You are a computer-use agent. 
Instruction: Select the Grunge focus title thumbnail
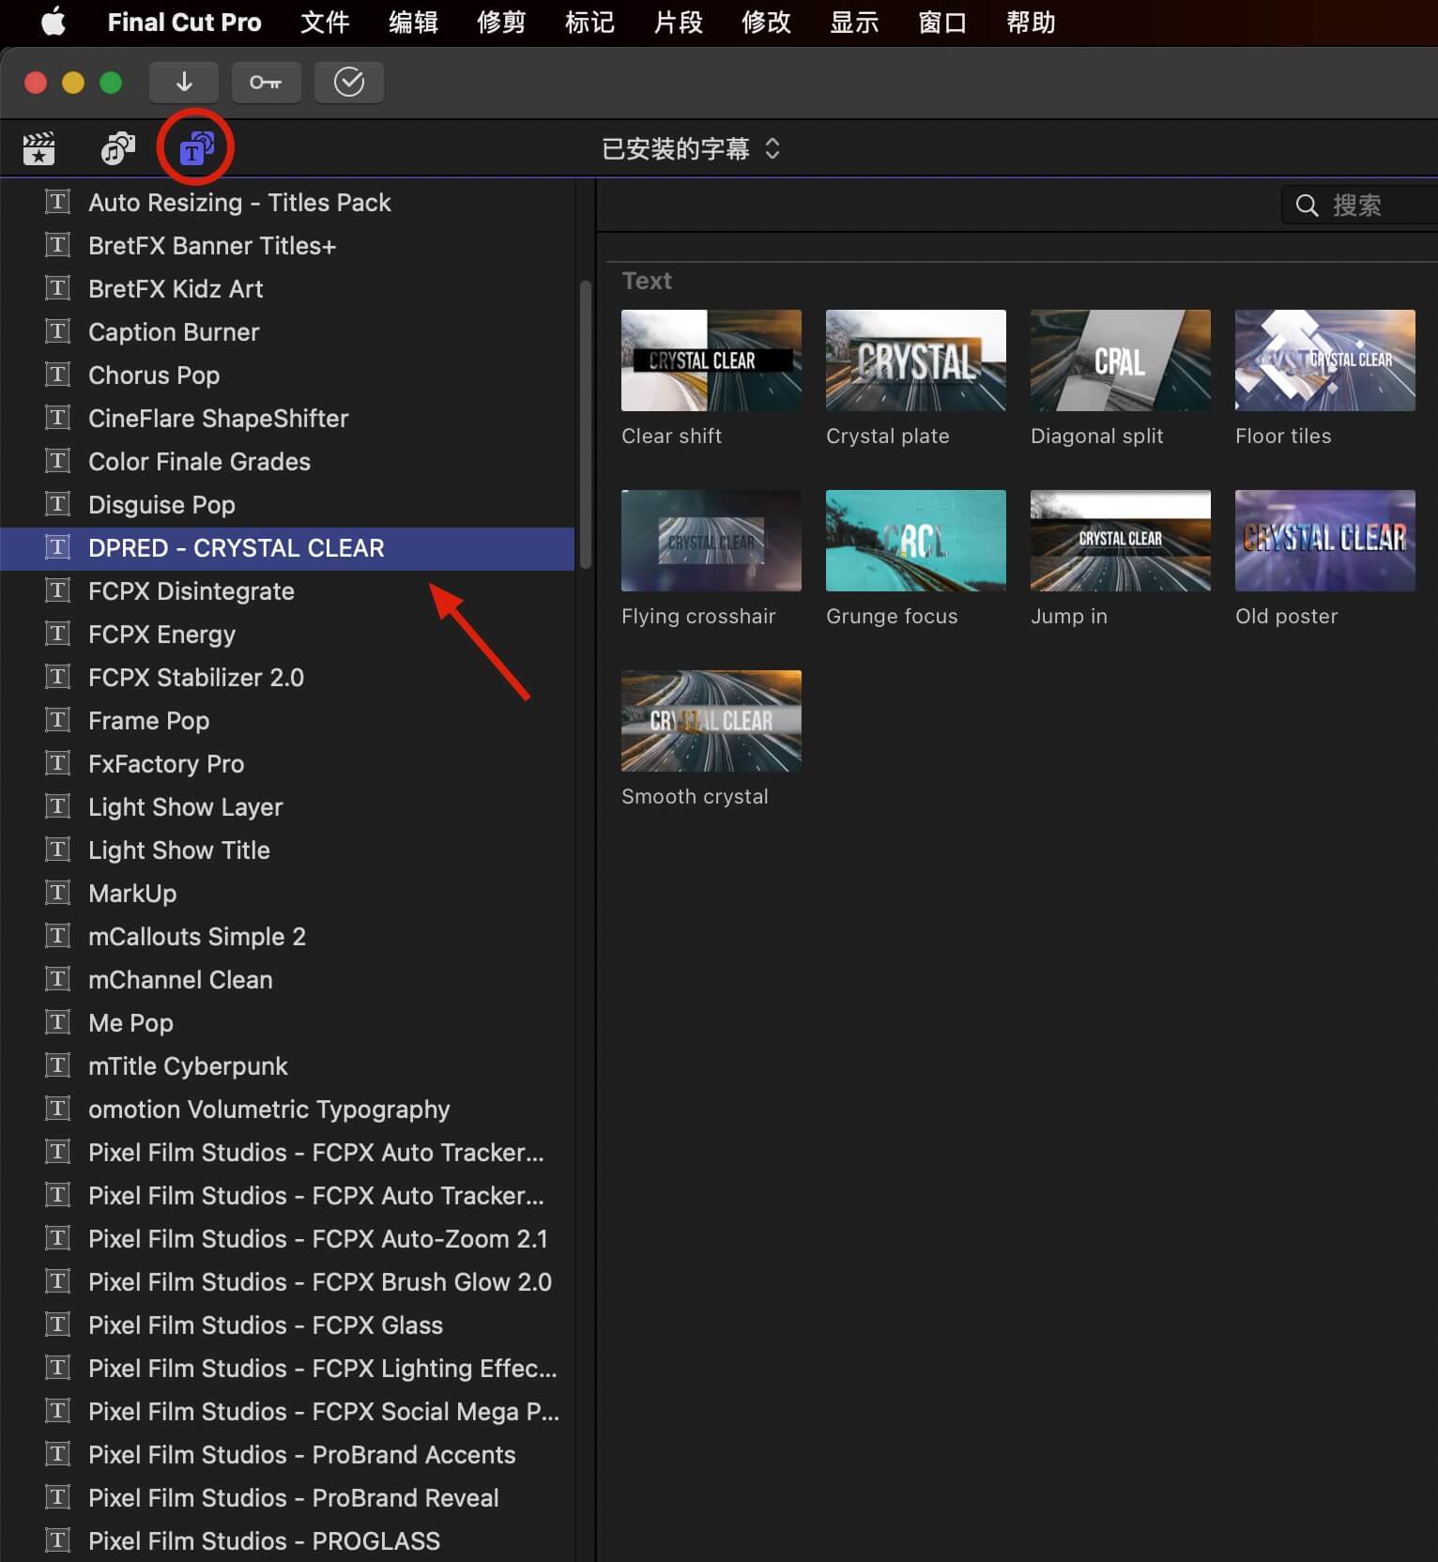916,541
